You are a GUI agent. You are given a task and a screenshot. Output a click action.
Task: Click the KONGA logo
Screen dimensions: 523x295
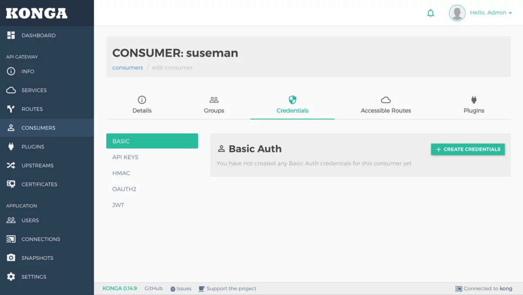[37, 13]
